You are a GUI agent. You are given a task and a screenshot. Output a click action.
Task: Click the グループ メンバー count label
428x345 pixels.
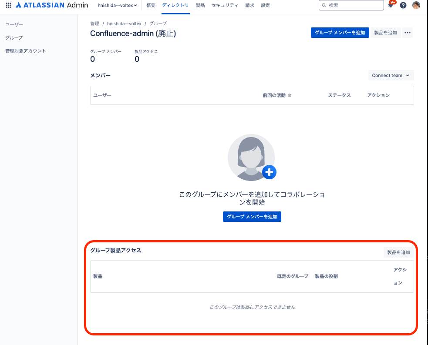pyautogui.click(x=106, y=51)
